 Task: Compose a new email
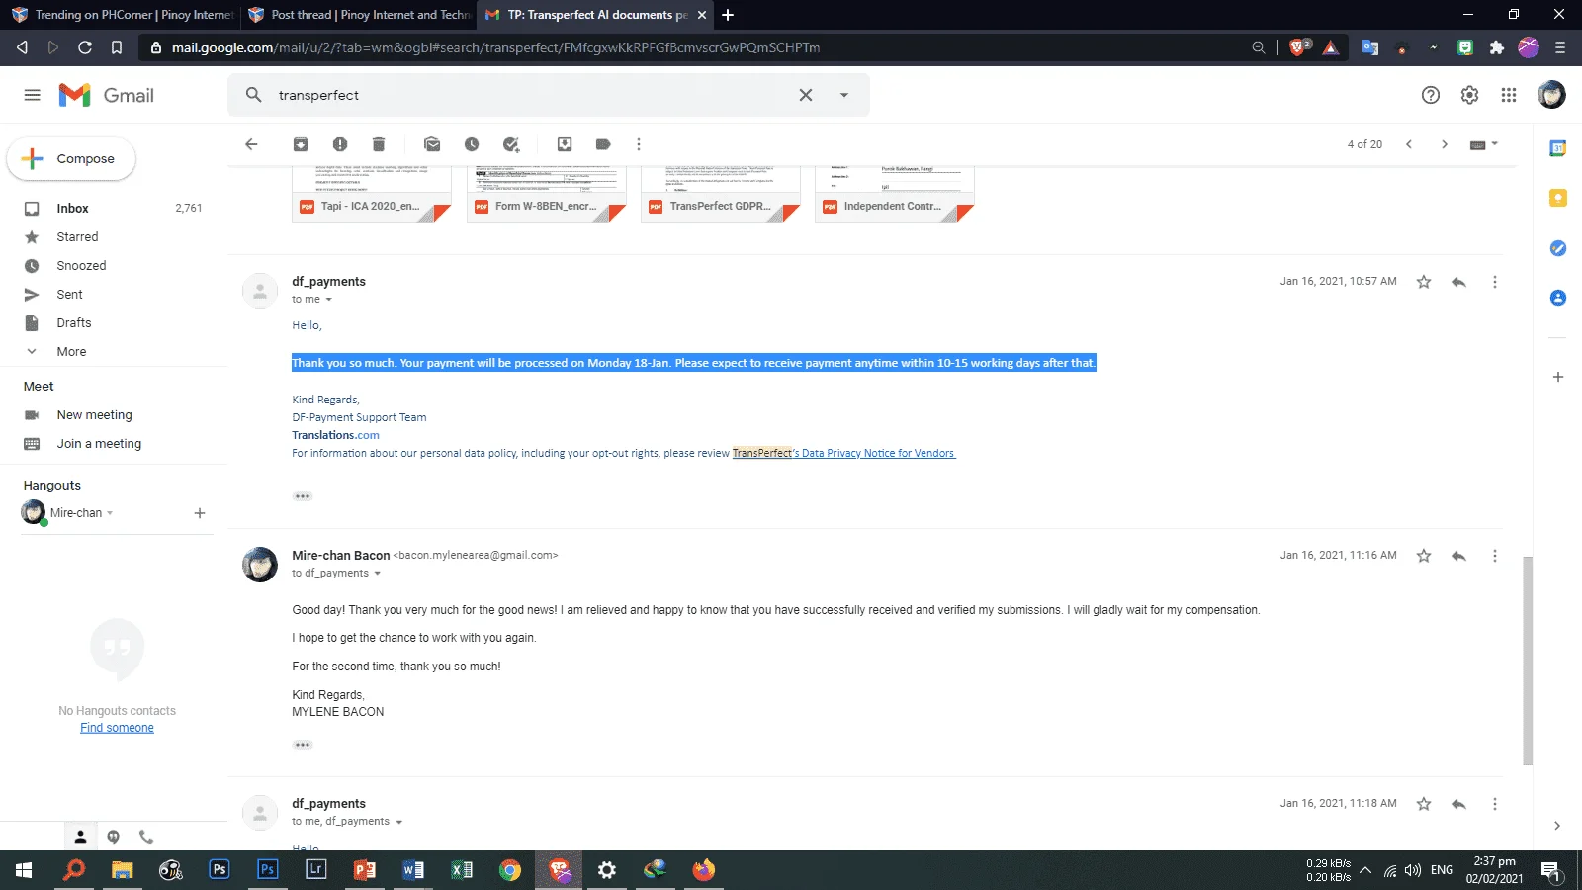point(71,159)
